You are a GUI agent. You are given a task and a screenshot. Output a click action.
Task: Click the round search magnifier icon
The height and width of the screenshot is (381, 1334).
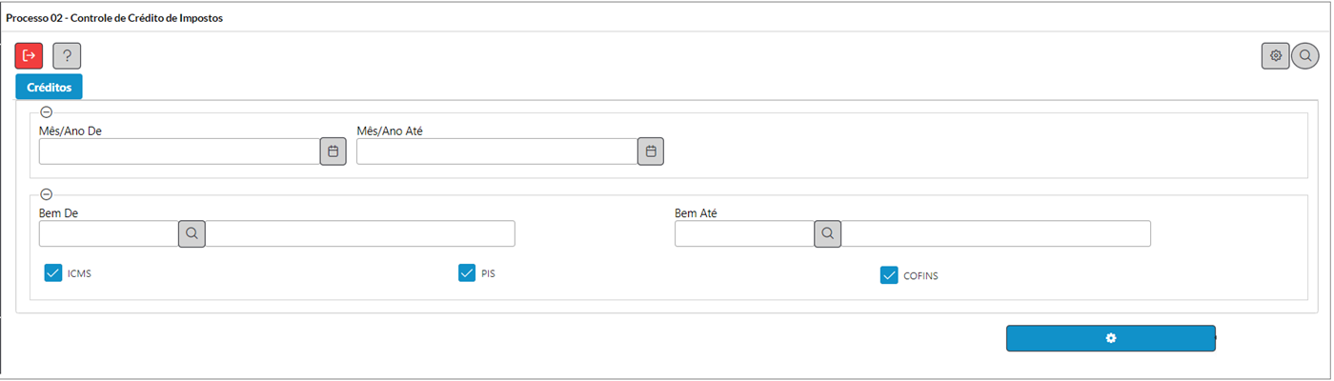coord(1305,55)
